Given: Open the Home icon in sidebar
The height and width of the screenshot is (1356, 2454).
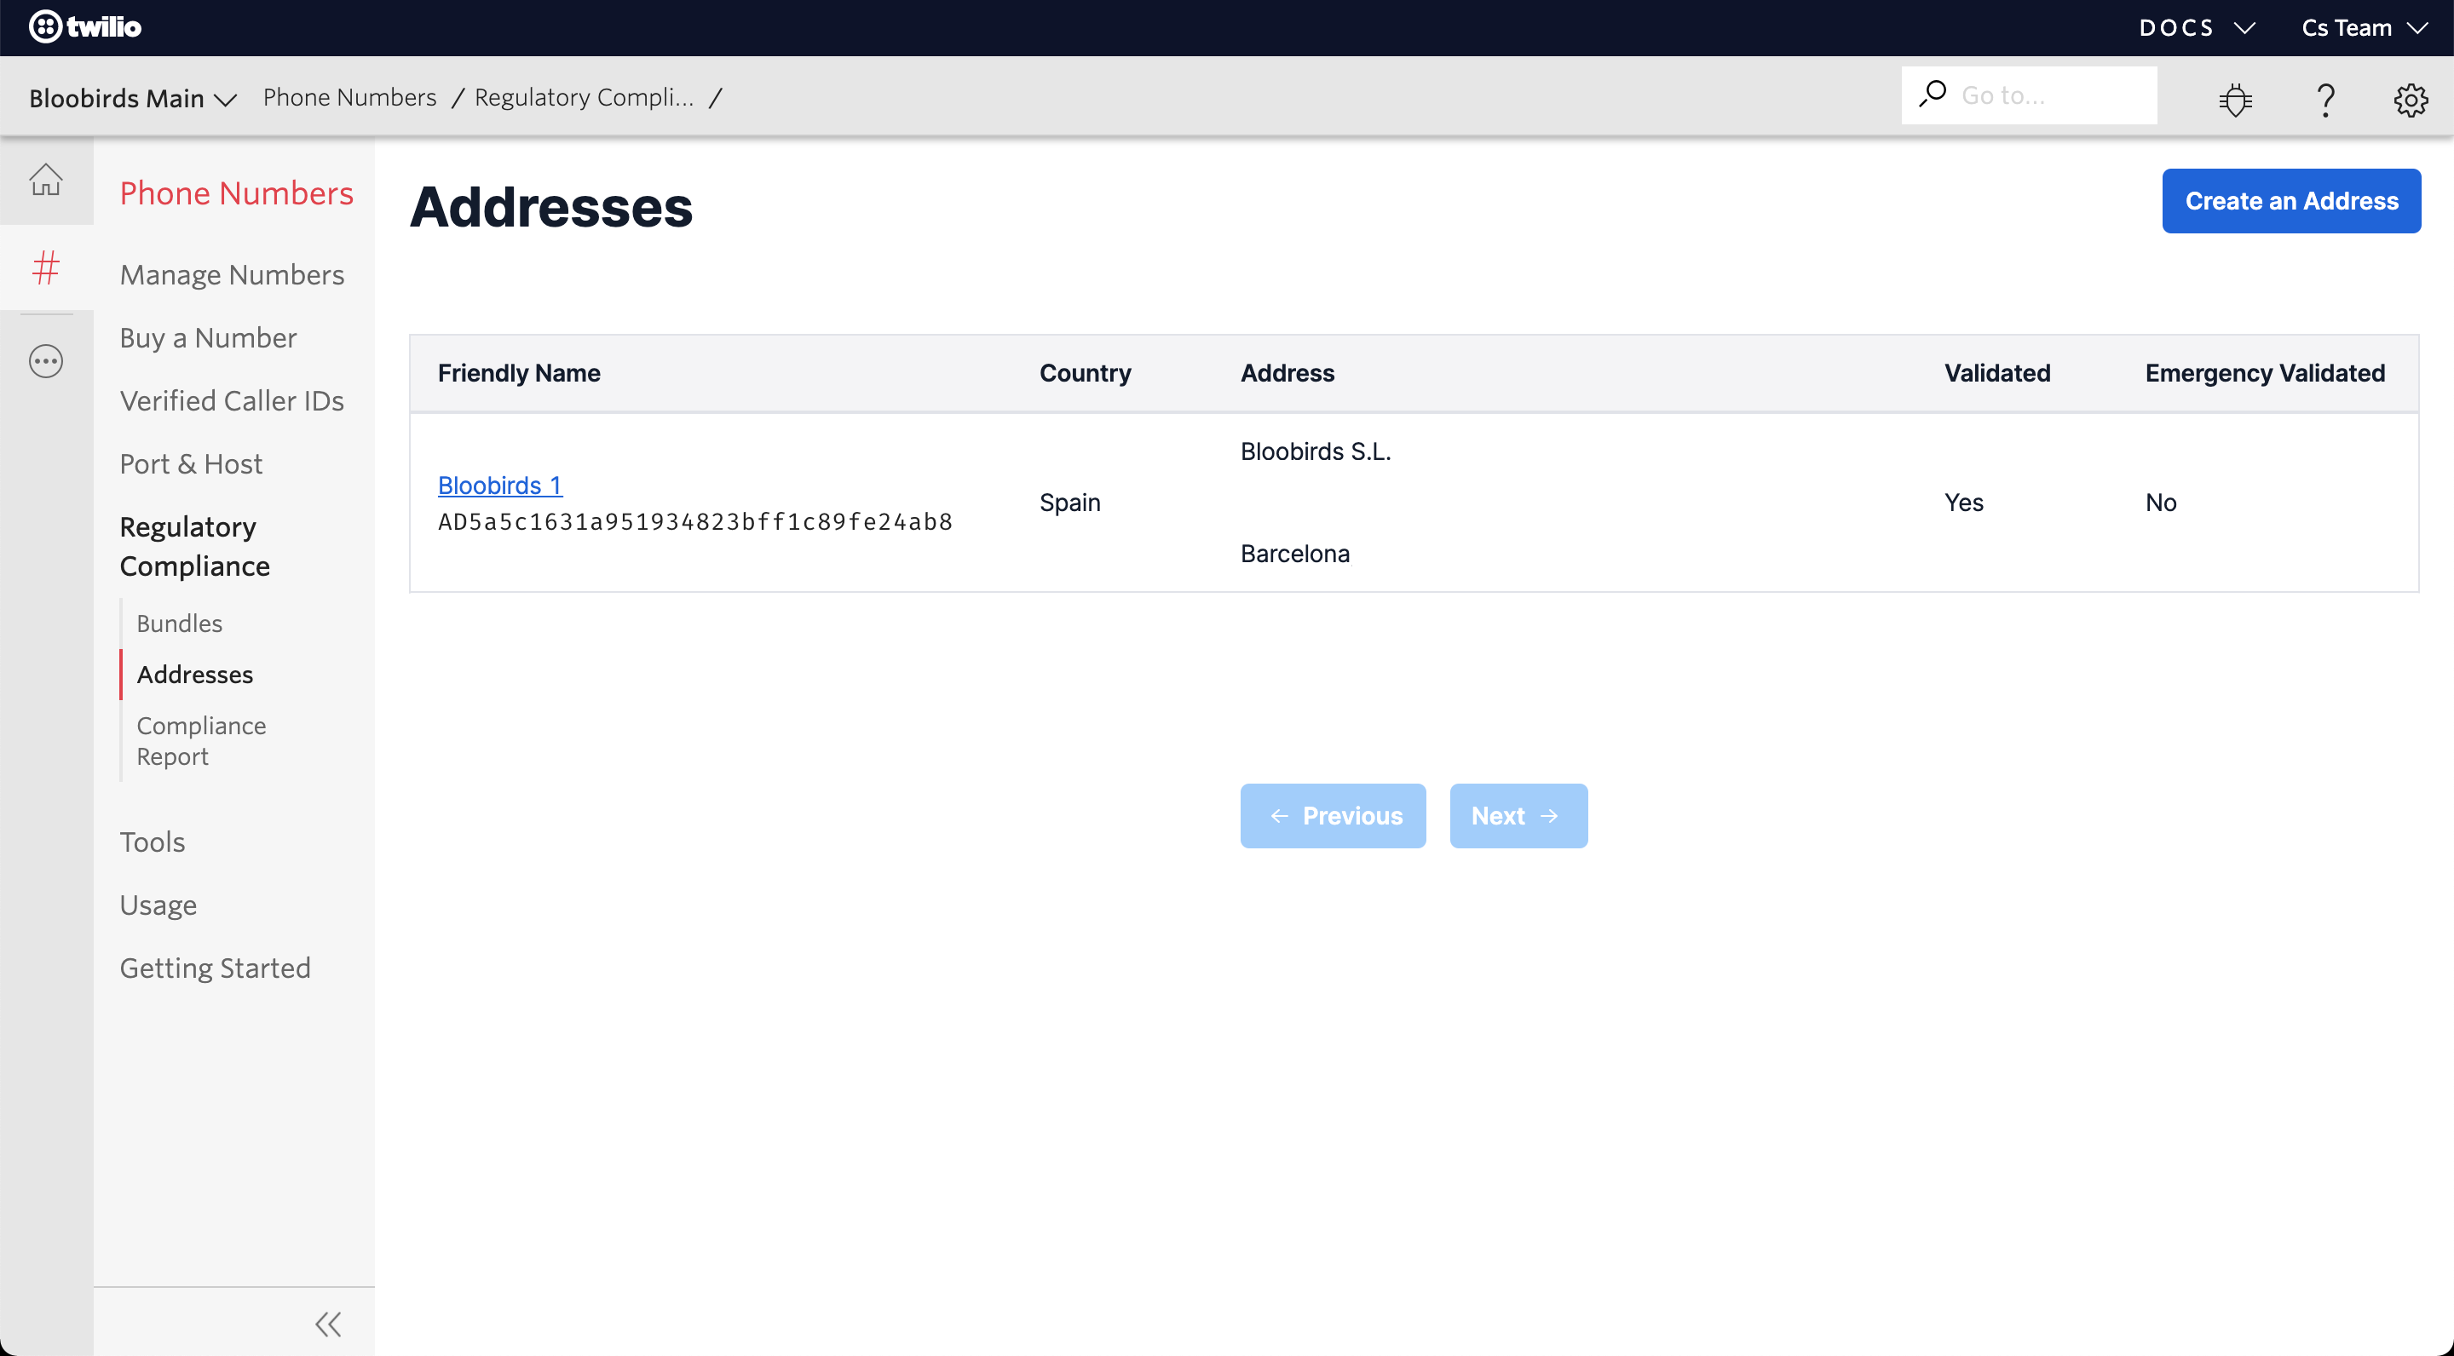Looking at the screenshot, I should coord(46,180).
